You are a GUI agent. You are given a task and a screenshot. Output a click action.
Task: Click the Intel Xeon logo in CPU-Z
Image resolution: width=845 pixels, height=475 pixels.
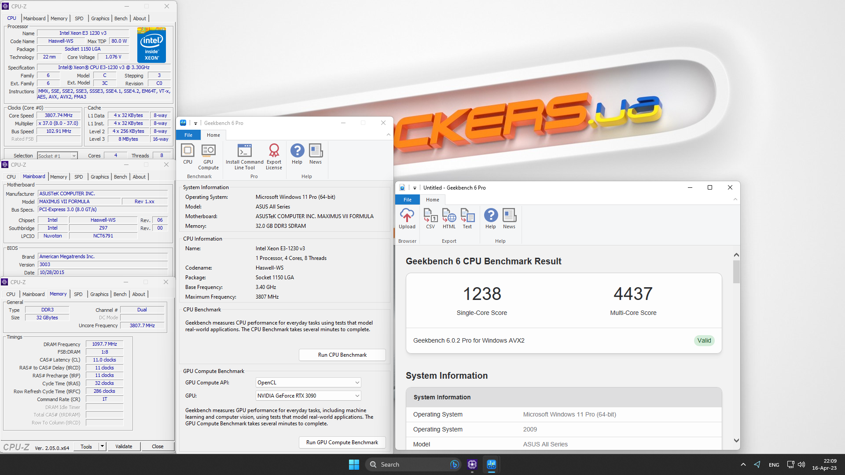tap(151, 45)
